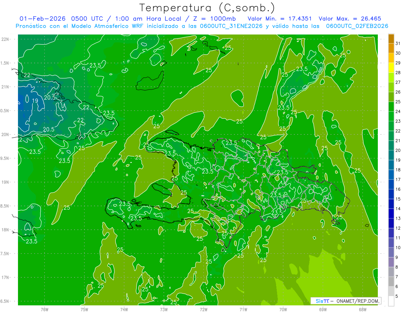The width and height of the screenshot is (407, 314).
Task: Click the brown-orange swatch between 30 and 31
Action: pos(391,48)
